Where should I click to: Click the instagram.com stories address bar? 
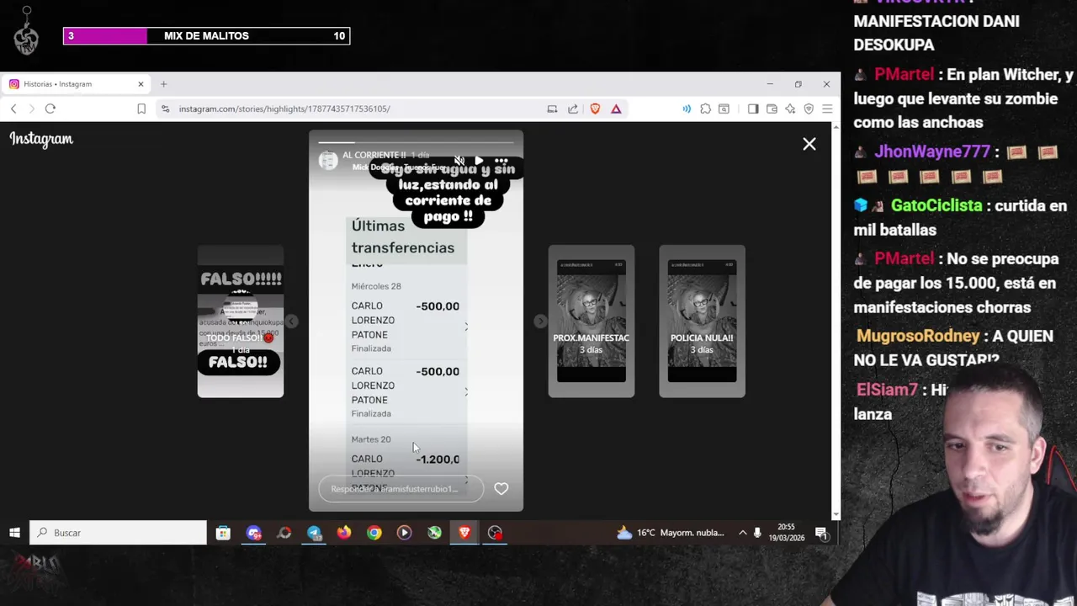pyautogui.click(x=284, y=109)
